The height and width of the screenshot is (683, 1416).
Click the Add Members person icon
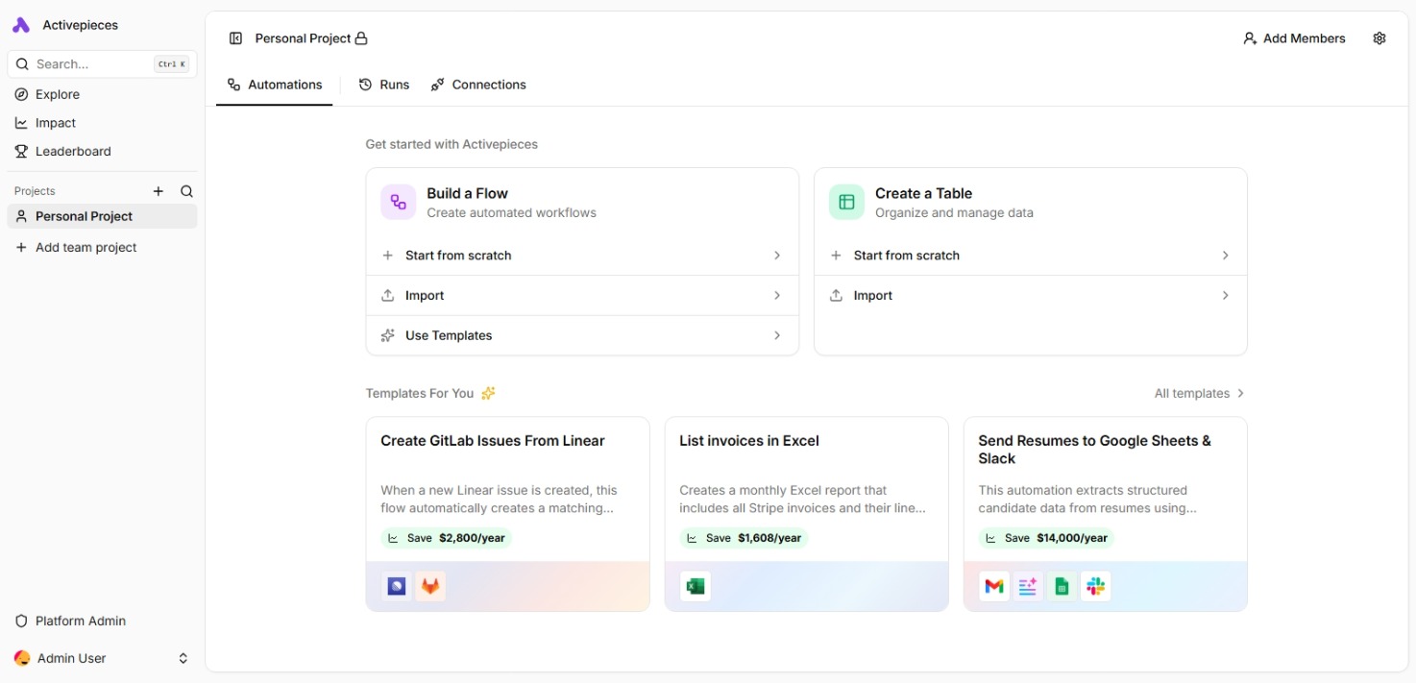click(1250, 38)
